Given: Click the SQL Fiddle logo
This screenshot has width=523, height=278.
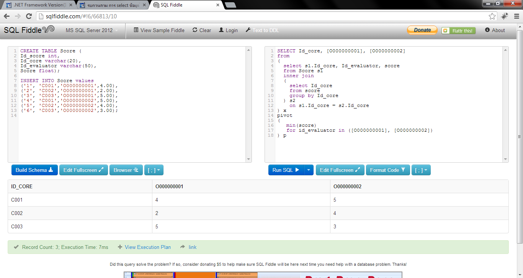Looking at the screenshot, I should click(29, 30).
